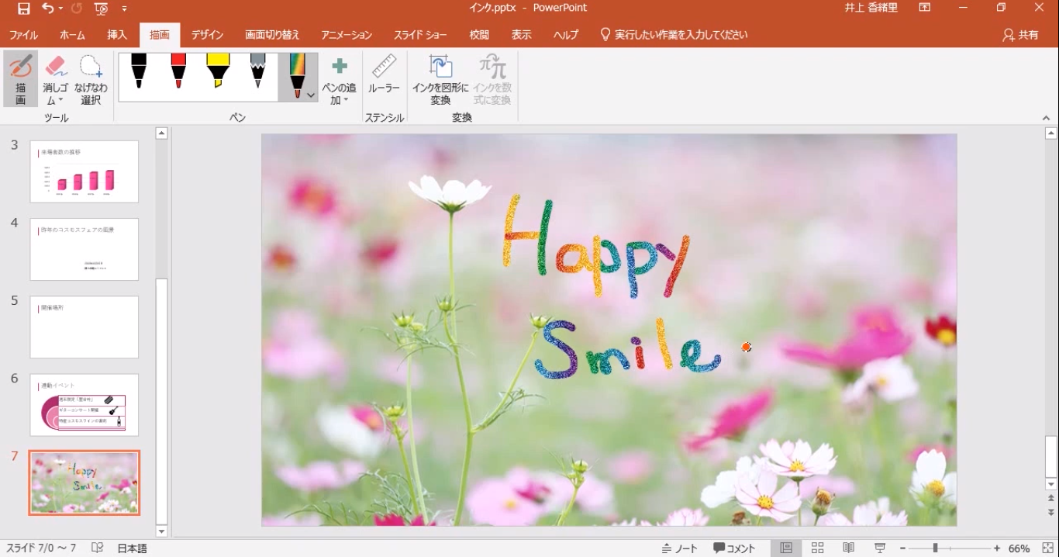This screenshot has height=557, width=1059.
Task: Open Comments (コメント) from status bar
Action: pyautogui.click(x=734, y=548)
